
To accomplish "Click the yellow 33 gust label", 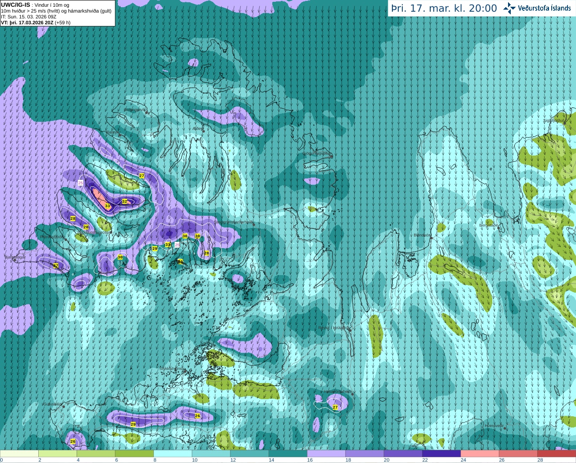I will point(107,206).
